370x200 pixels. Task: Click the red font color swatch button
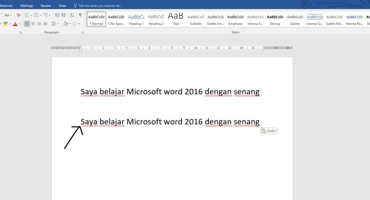[x=15, y=24]
